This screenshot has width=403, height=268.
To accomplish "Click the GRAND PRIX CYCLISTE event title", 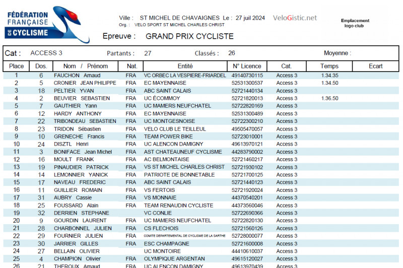I will pyautogui.click(x=189, y=36).
